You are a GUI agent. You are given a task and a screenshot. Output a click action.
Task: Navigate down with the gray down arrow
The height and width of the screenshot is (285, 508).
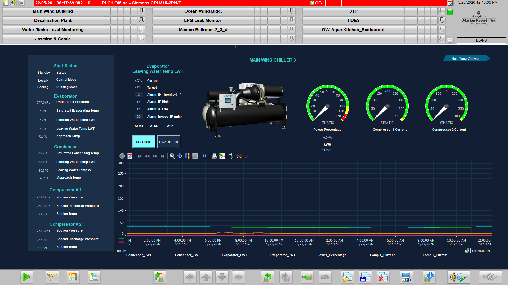tap(222, 277)
